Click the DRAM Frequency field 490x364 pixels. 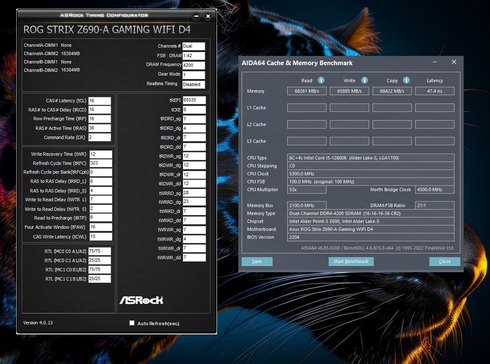coord(194,65)
